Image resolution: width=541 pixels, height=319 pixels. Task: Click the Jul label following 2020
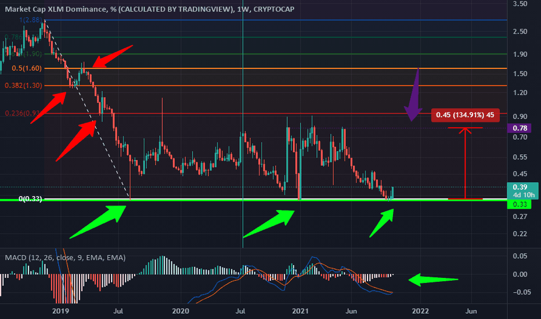pyautogui.click(x=240, y=311)
